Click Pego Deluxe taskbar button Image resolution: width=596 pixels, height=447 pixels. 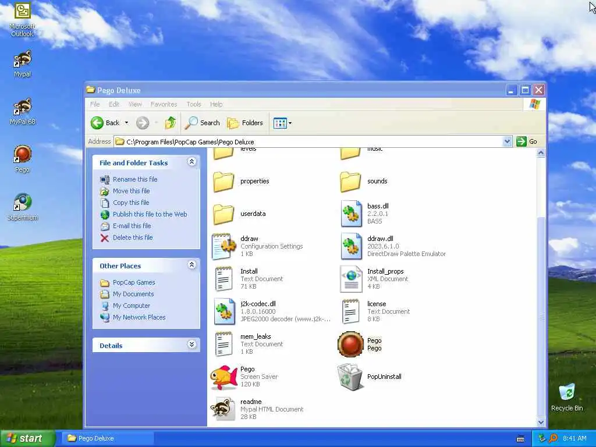pyautogui.click(x=108, y=438)
